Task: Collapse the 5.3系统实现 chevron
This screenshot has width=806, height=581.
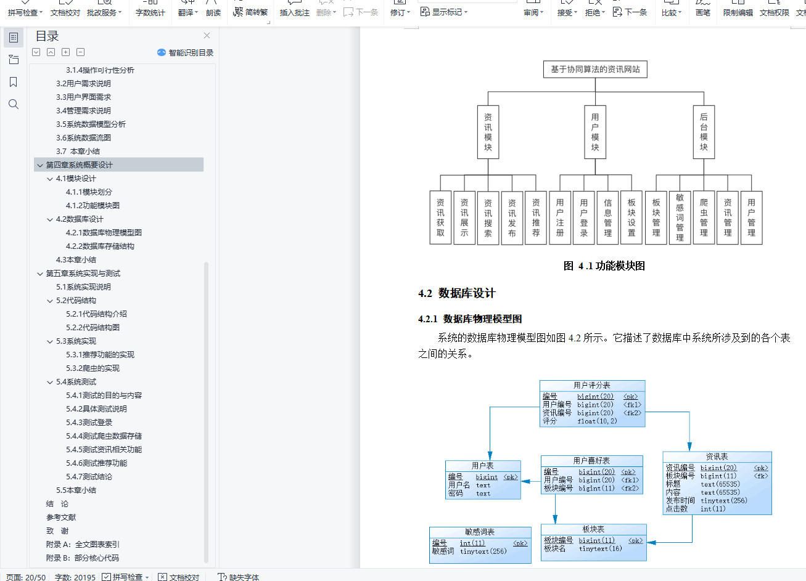Action: coord(50,341)
